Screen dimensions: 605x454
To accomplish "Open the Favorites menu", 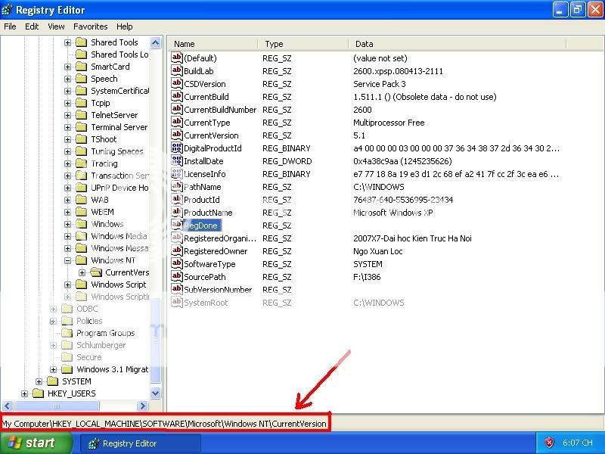I will coord(90,26).
